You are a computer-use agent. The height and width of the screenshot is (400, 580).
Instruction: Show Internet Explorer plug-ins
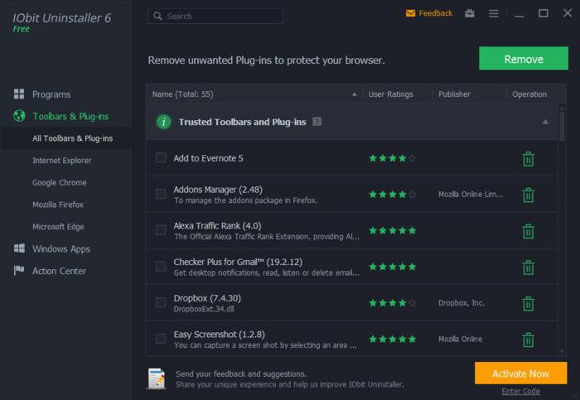tap(62, 161)
